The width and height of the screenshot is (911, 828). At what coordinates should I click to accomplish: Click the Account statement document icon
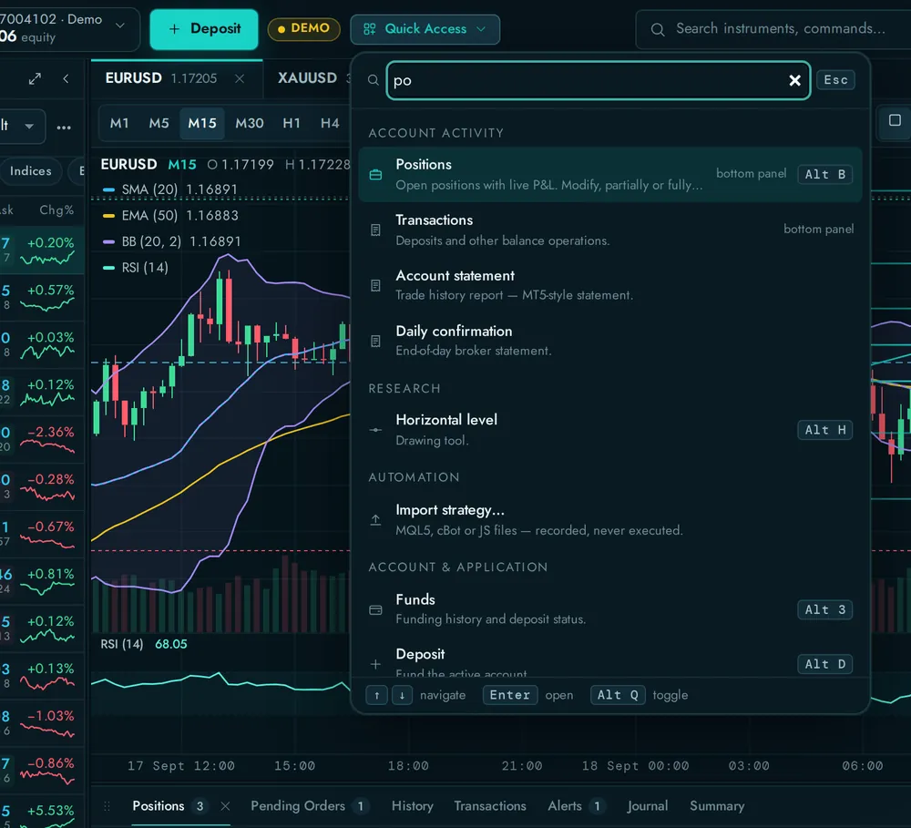point(376,285)
